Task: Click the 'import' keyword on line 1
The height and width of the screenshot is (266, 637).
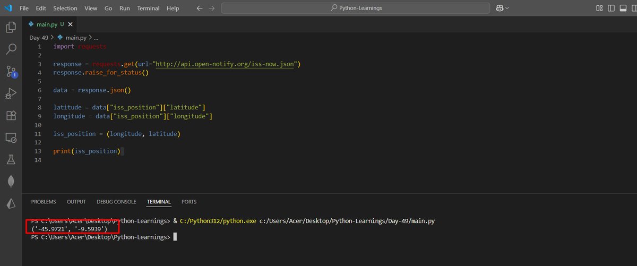Action: pyautogui.click(x=64, y=47)
